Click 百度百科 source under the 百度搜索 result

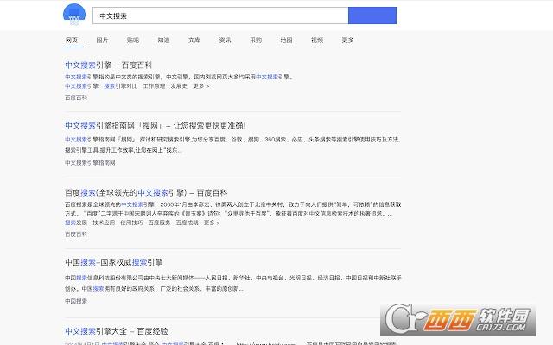point(76,235)
